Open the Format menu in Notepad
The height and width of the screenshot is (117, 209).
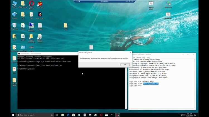pos(138,57)
